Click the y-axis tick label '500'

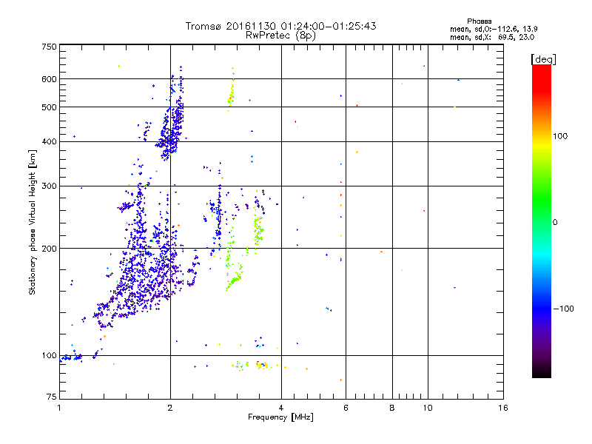point(49,107)
